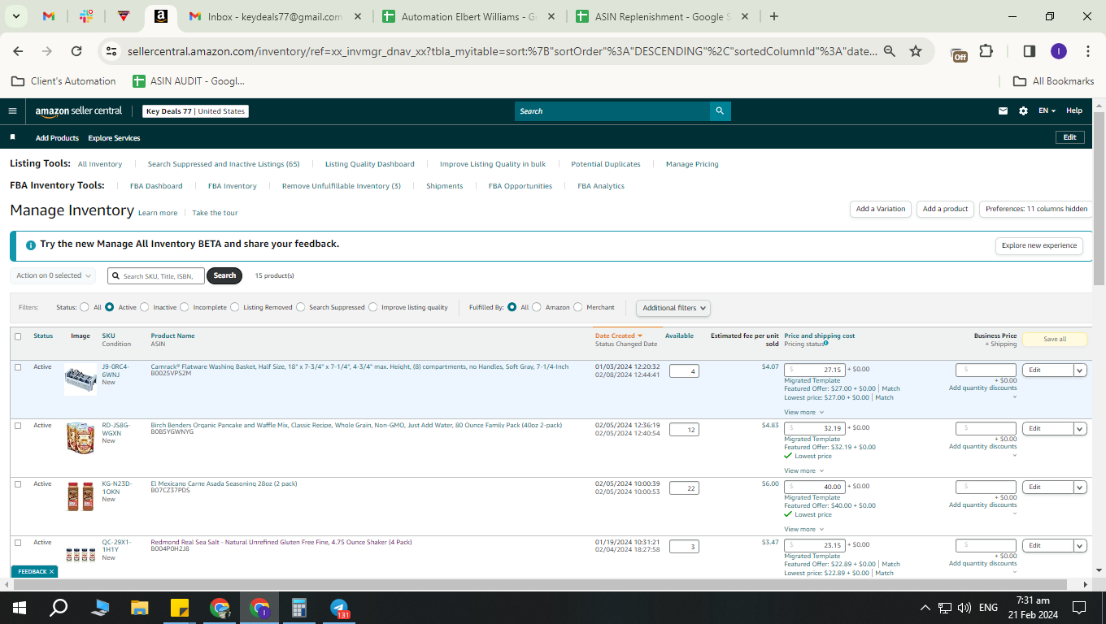Click the Save all button

tap(1055, 339)
